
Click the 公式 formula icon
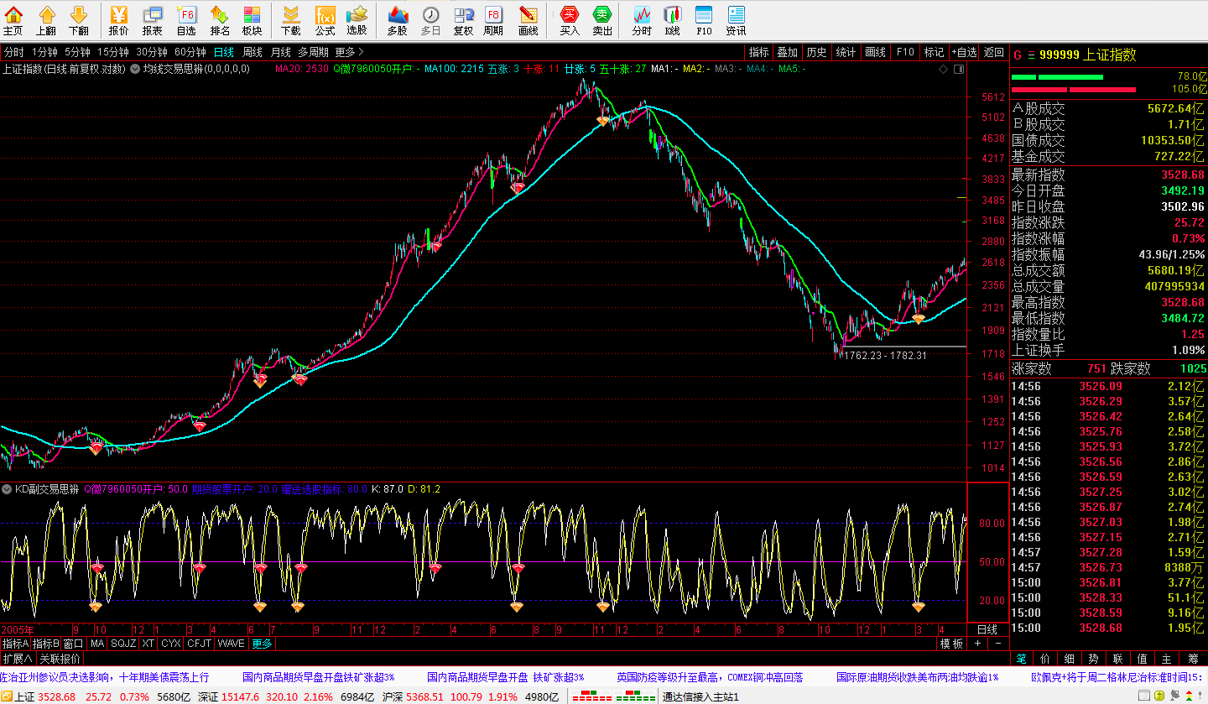pyautogui.click(x=325, y=20)
